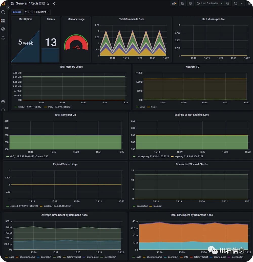Open the instance 119.3.91.166:8121 dropdown
Viewport: 253px width, 262px height.
[37, 12]
